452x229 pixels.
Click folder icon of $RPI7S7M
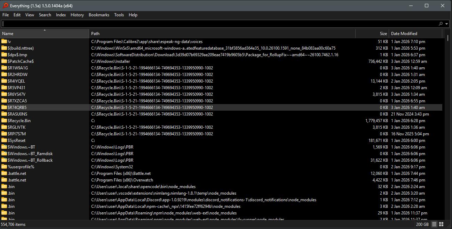tap(4, 134)
